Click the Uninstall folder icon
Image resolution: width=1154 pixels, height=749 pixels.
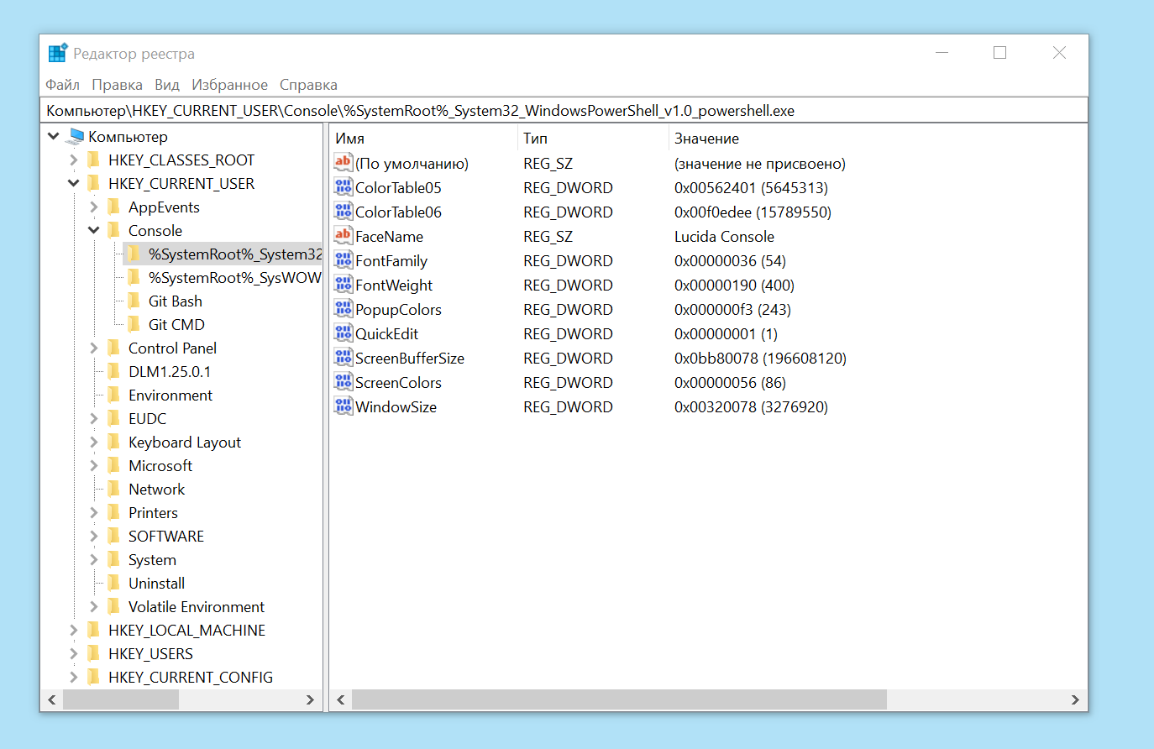pos(114,583)
